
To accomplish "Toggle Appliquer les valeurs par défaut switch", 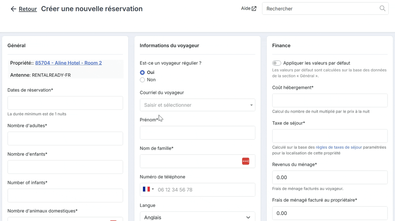I will tap(276, 63).
